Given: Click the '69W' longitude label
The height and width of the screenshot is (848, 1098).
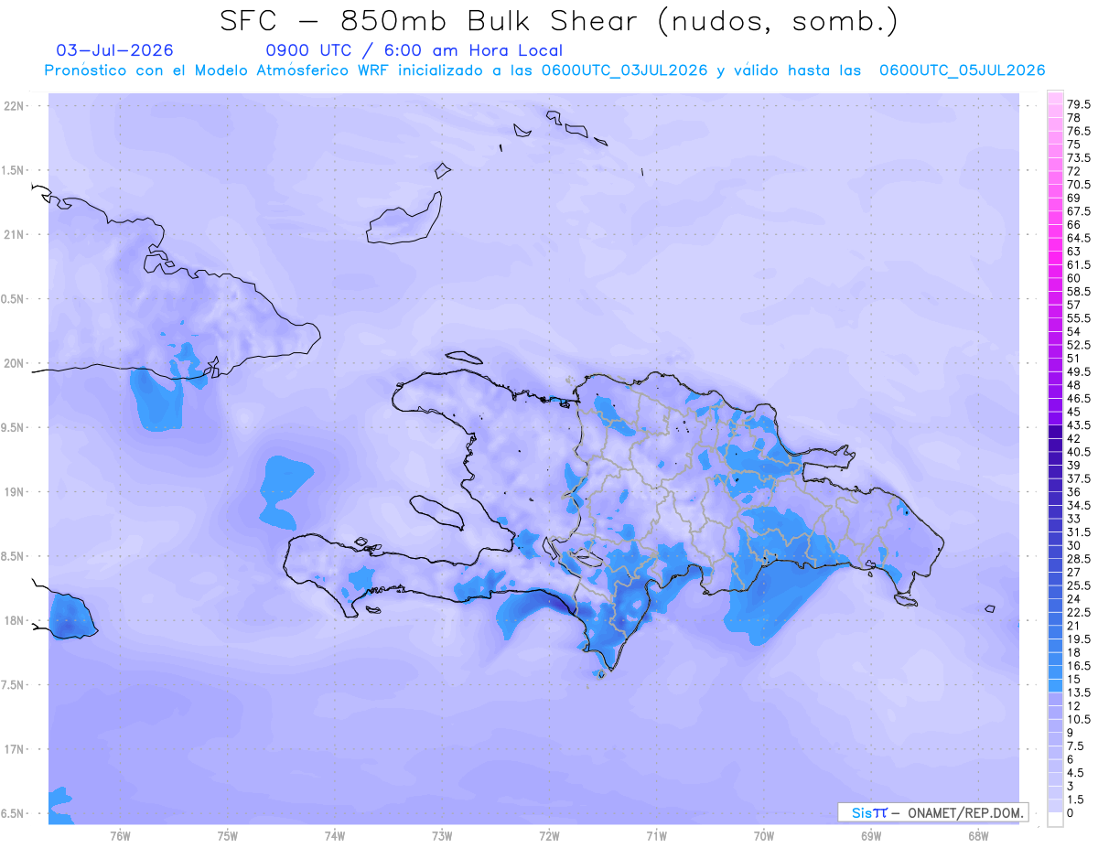Looking at the screenshot, I should (871, 836).
